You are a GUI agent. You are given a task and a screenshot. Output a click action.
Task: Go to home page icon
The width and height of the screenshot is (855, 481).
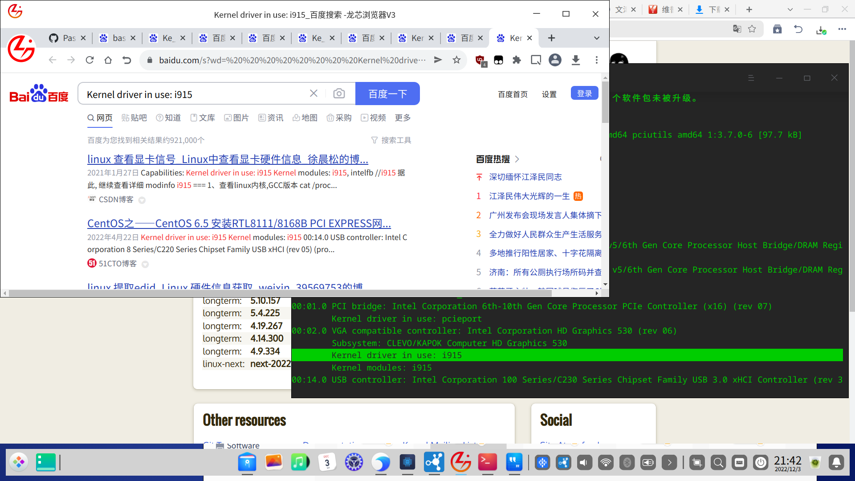pos(108,60)
